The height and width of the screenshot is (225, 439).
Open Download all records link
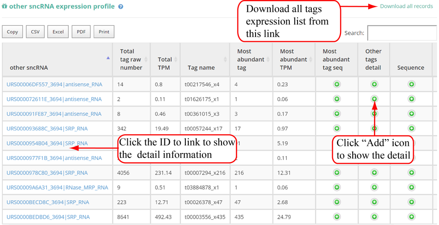pos(406,6)
